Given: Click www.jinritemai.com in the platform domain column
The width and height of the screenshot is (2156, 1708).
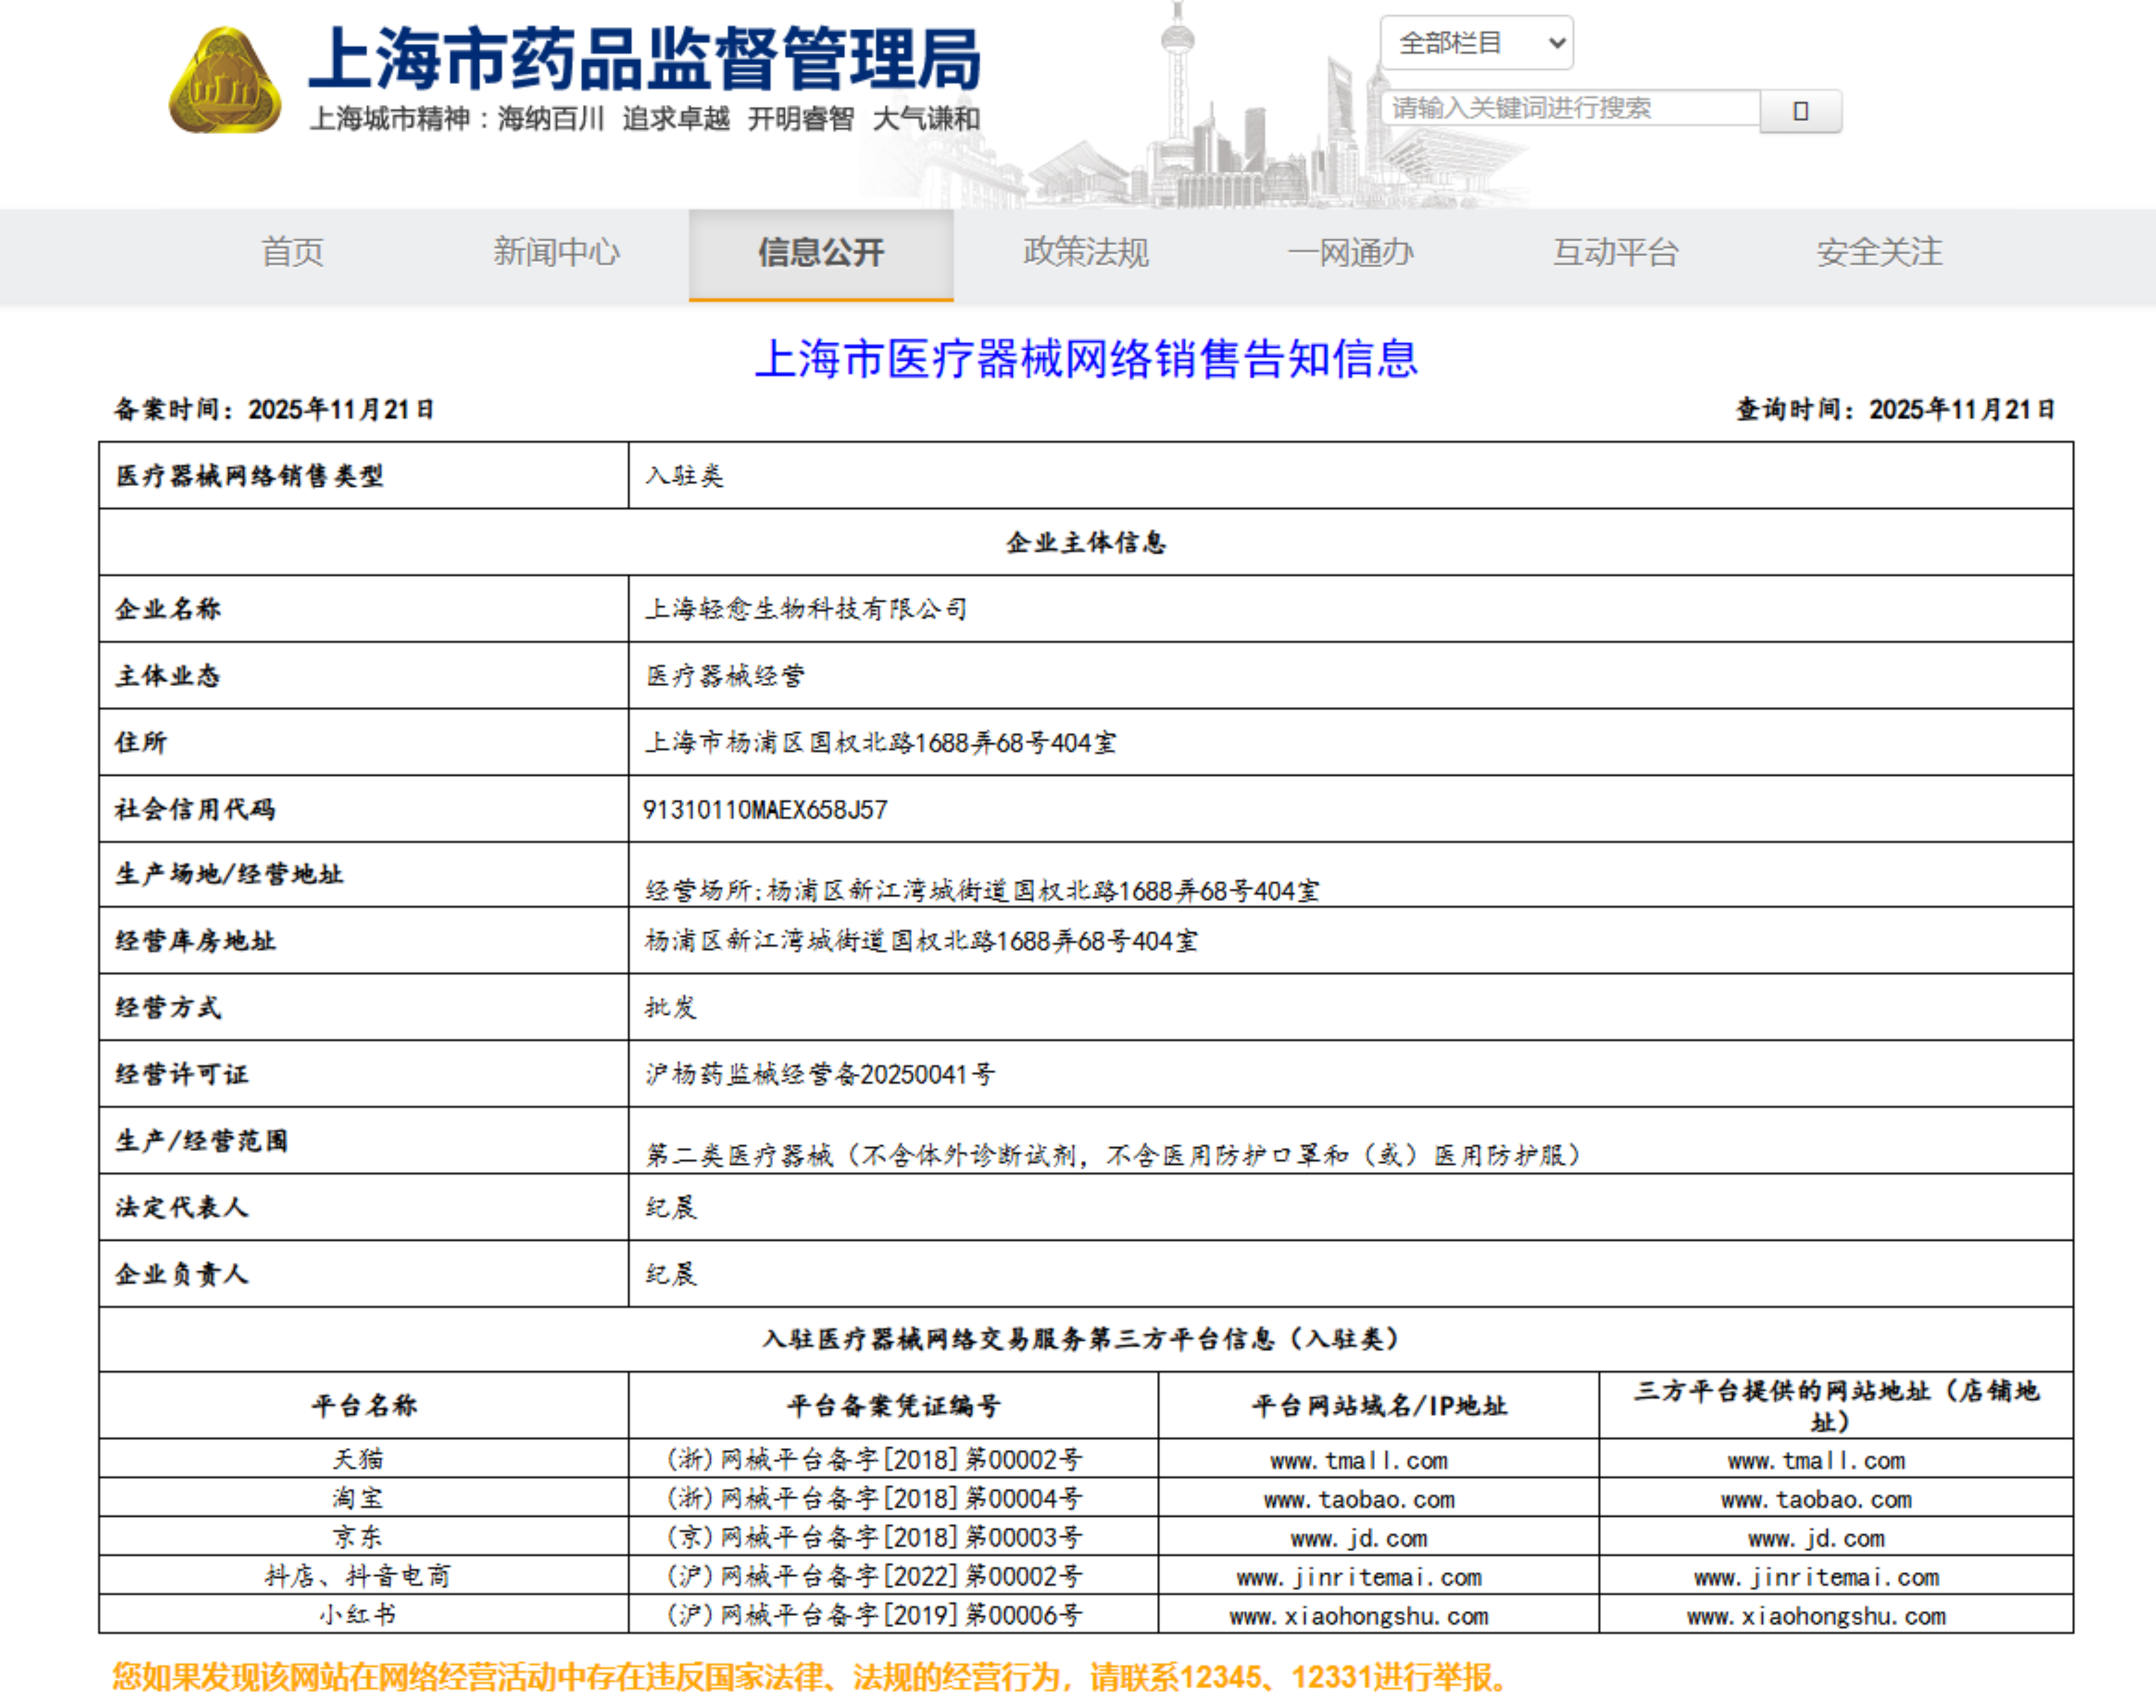Looking at the screenshot, I should pyautogui.click(x=1359, y=1578).
